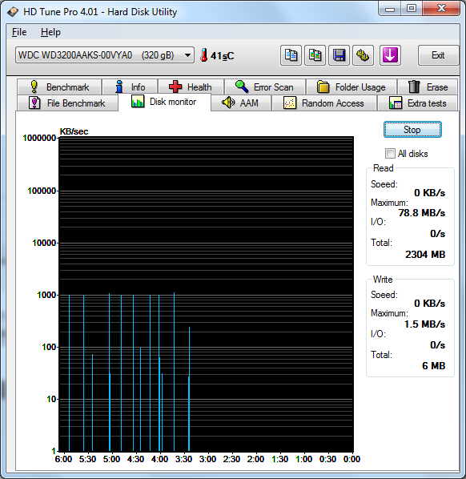Screen dimensions: 466x479
Task: Click the Exit button
Action: tap(438, 55)
